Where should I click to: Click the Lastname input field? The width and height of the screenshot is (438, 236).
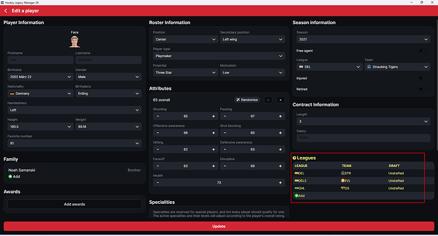point(109,60)
